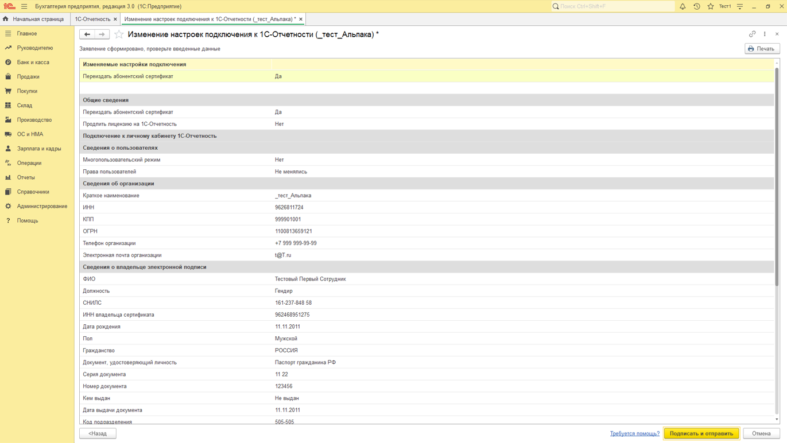Click the 1C logo icon

pyautogui.click(x=9, y=6)
